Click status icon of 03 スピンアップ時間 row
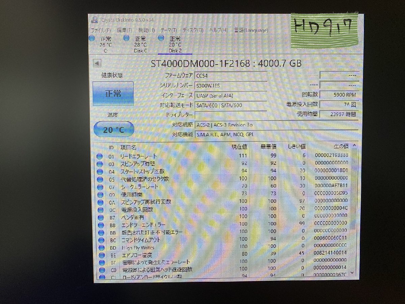This screenshot has height=304, width=405. [99, 164]
